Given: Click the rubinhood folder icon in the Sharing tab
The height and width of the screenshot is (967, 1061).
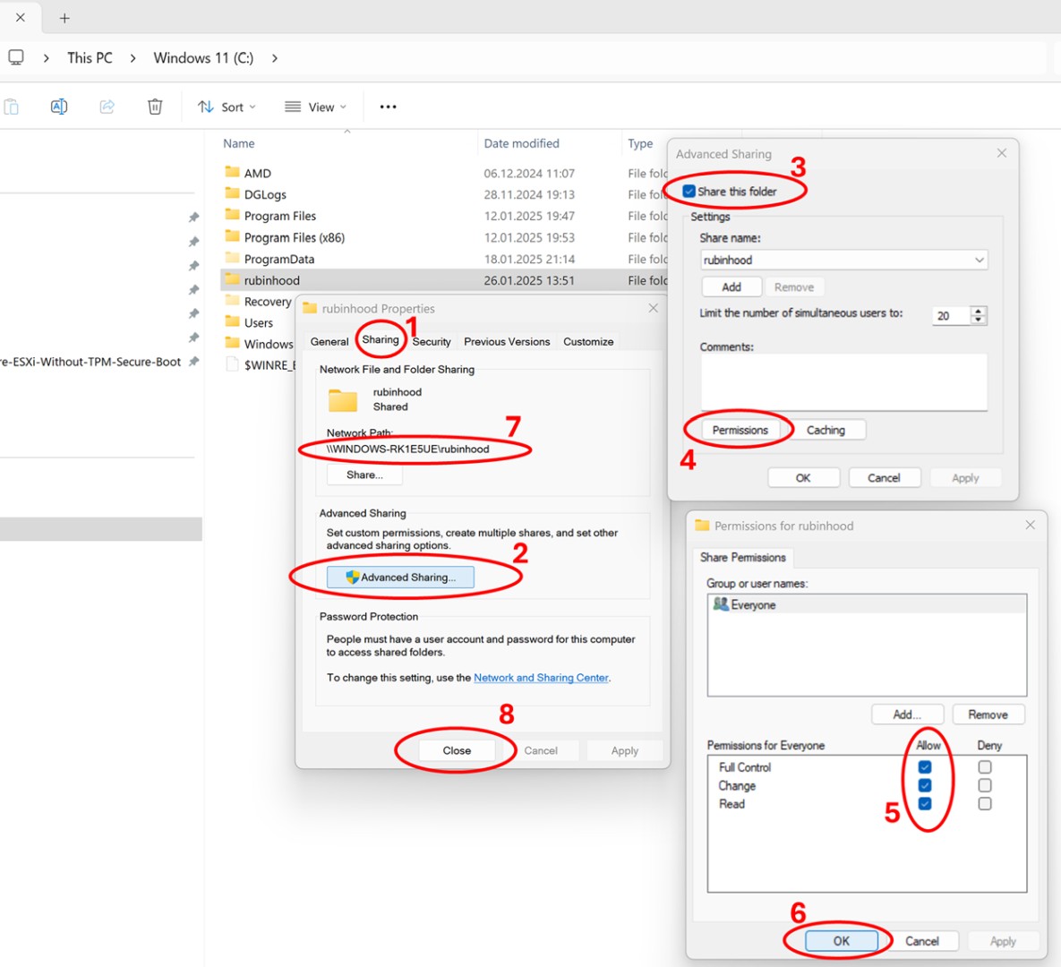Looking at the screenshot, I should point(342,400).
